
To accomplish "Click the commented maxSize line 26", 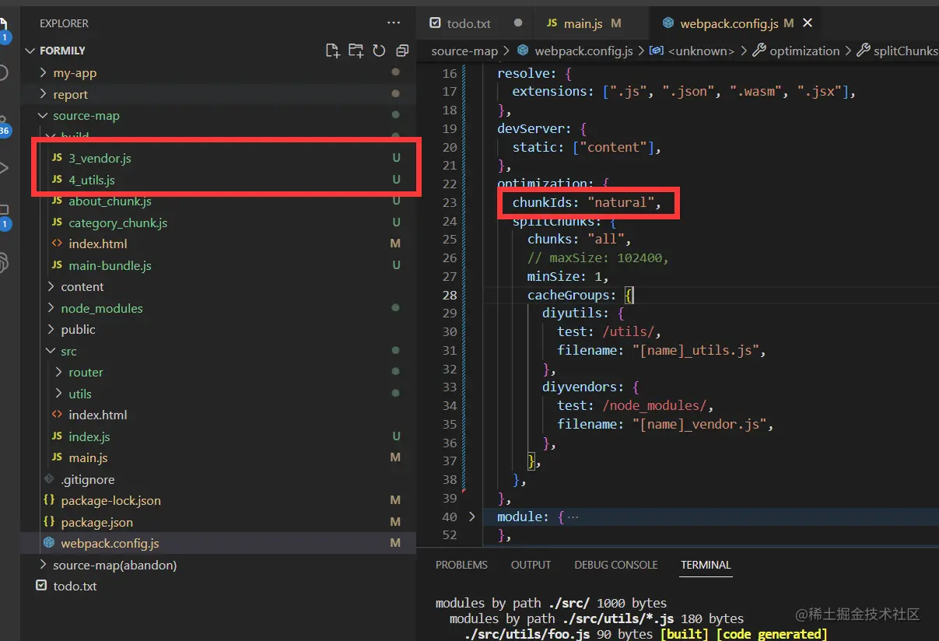I will tap(597, 257).
